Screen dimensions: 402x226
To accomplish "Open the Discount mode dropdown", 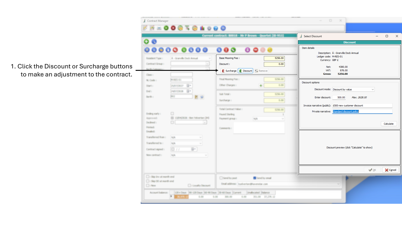I will pyautogui.click(x=353, y=89).
